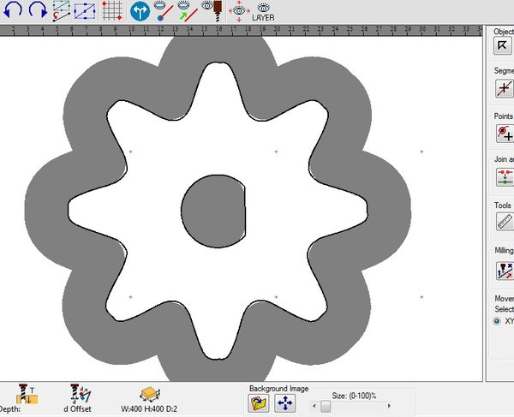514x417 pixels.
Task: Select the blue bounding-box scale icon
Action: tap(85, 11)
